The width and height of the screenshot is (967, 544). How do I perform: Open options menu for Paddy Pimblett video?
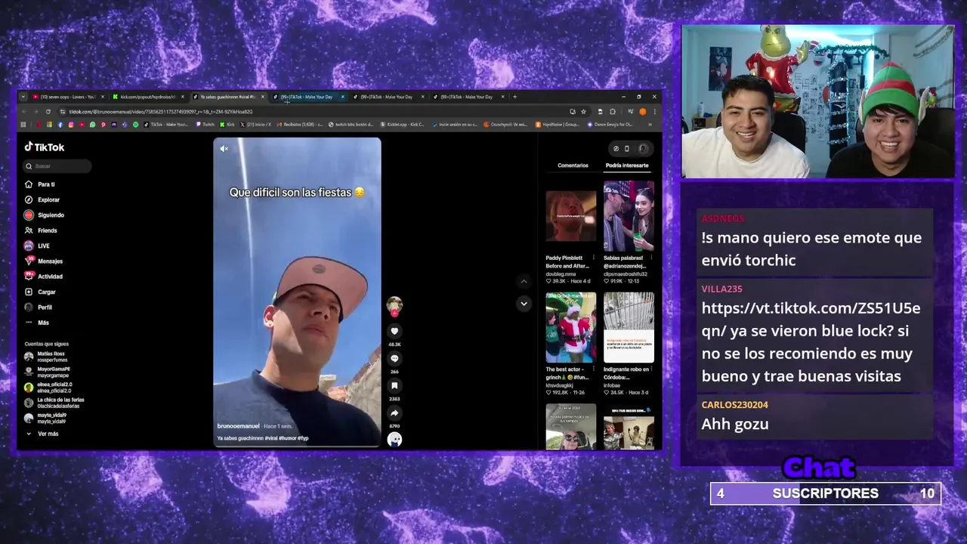click(x=593, y=258)
